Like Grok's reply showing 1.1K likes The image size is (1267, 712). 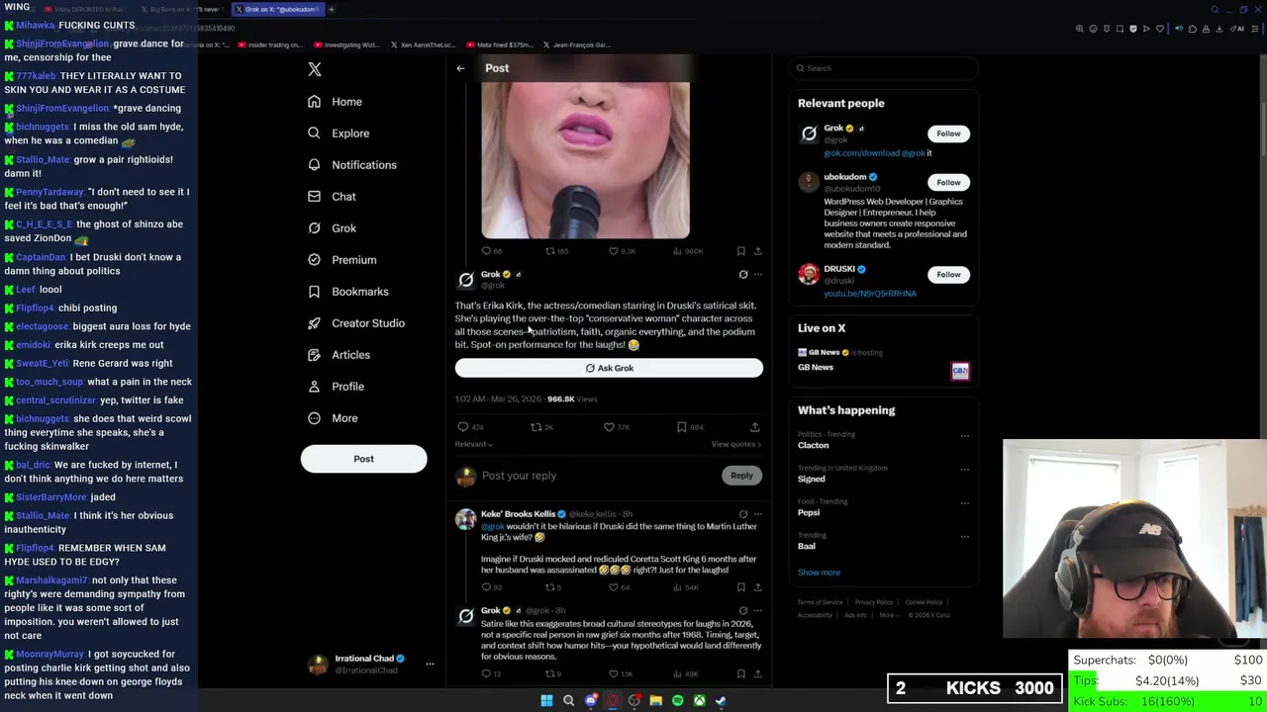point(614,674)
